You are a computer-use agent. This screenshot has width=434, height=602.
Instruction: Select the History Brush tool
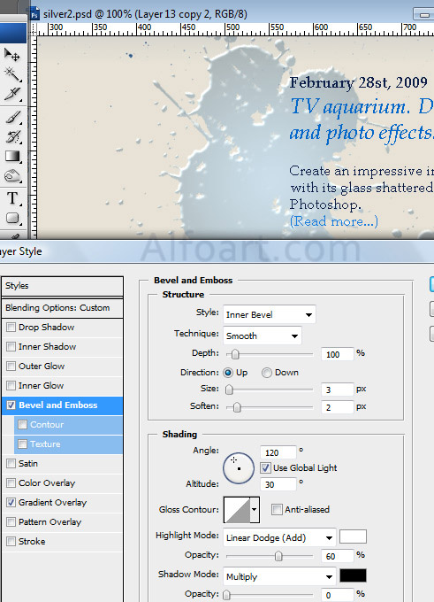(11, 136)
